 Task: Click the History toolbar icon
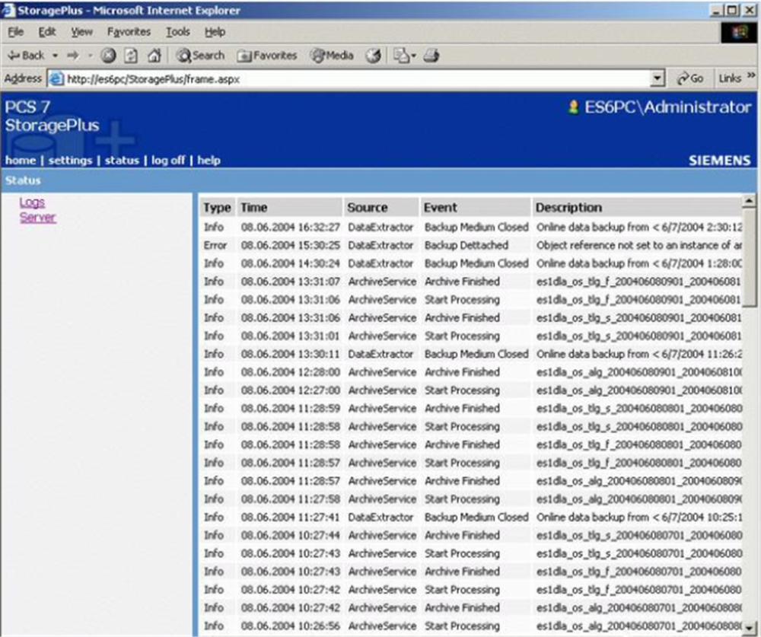(x=373, y=56)
